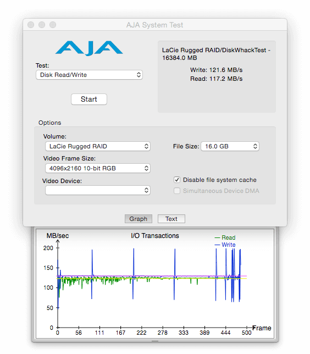Image resolution: width=310 pixels, height=354 pixels.
Task: Open the Test dropdown showing Disk Read/Write
Action: click(89, 75)
